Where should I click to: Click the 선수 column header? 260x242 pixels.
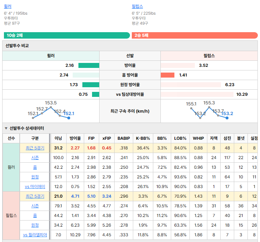(11, 138)
